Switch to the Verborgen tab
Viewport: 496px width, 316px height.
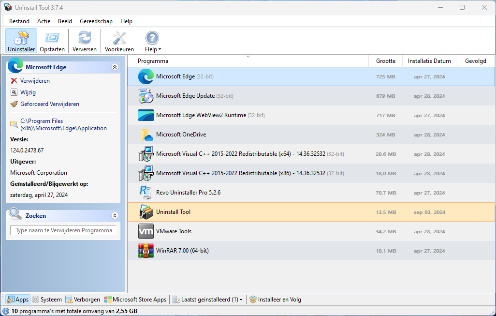pyautogui.click(x=83, y=299)
